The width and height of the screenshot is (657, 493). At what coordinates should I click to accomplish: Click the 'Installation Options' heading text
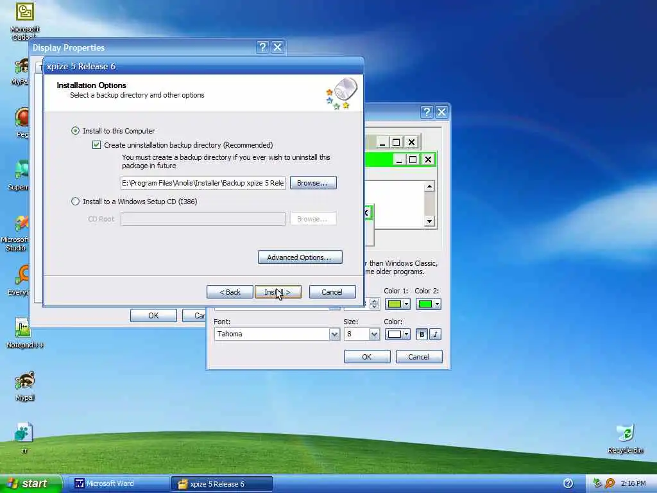[x=91, y=85]
